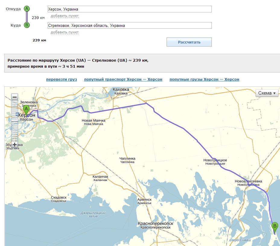Click the green A origin marker icon
The height and width of the screenshot is (246, 280).
click(x=27, y=8)
